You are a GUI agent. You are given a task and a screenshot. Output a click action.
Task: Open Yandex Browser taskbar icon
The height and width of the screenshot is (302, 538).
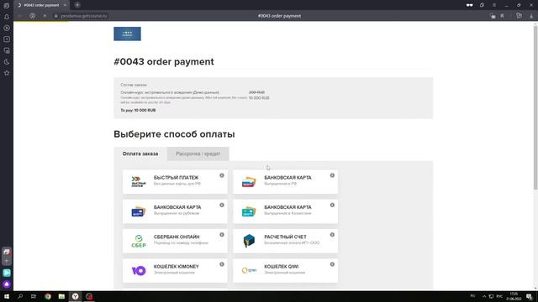pos(75,296)
